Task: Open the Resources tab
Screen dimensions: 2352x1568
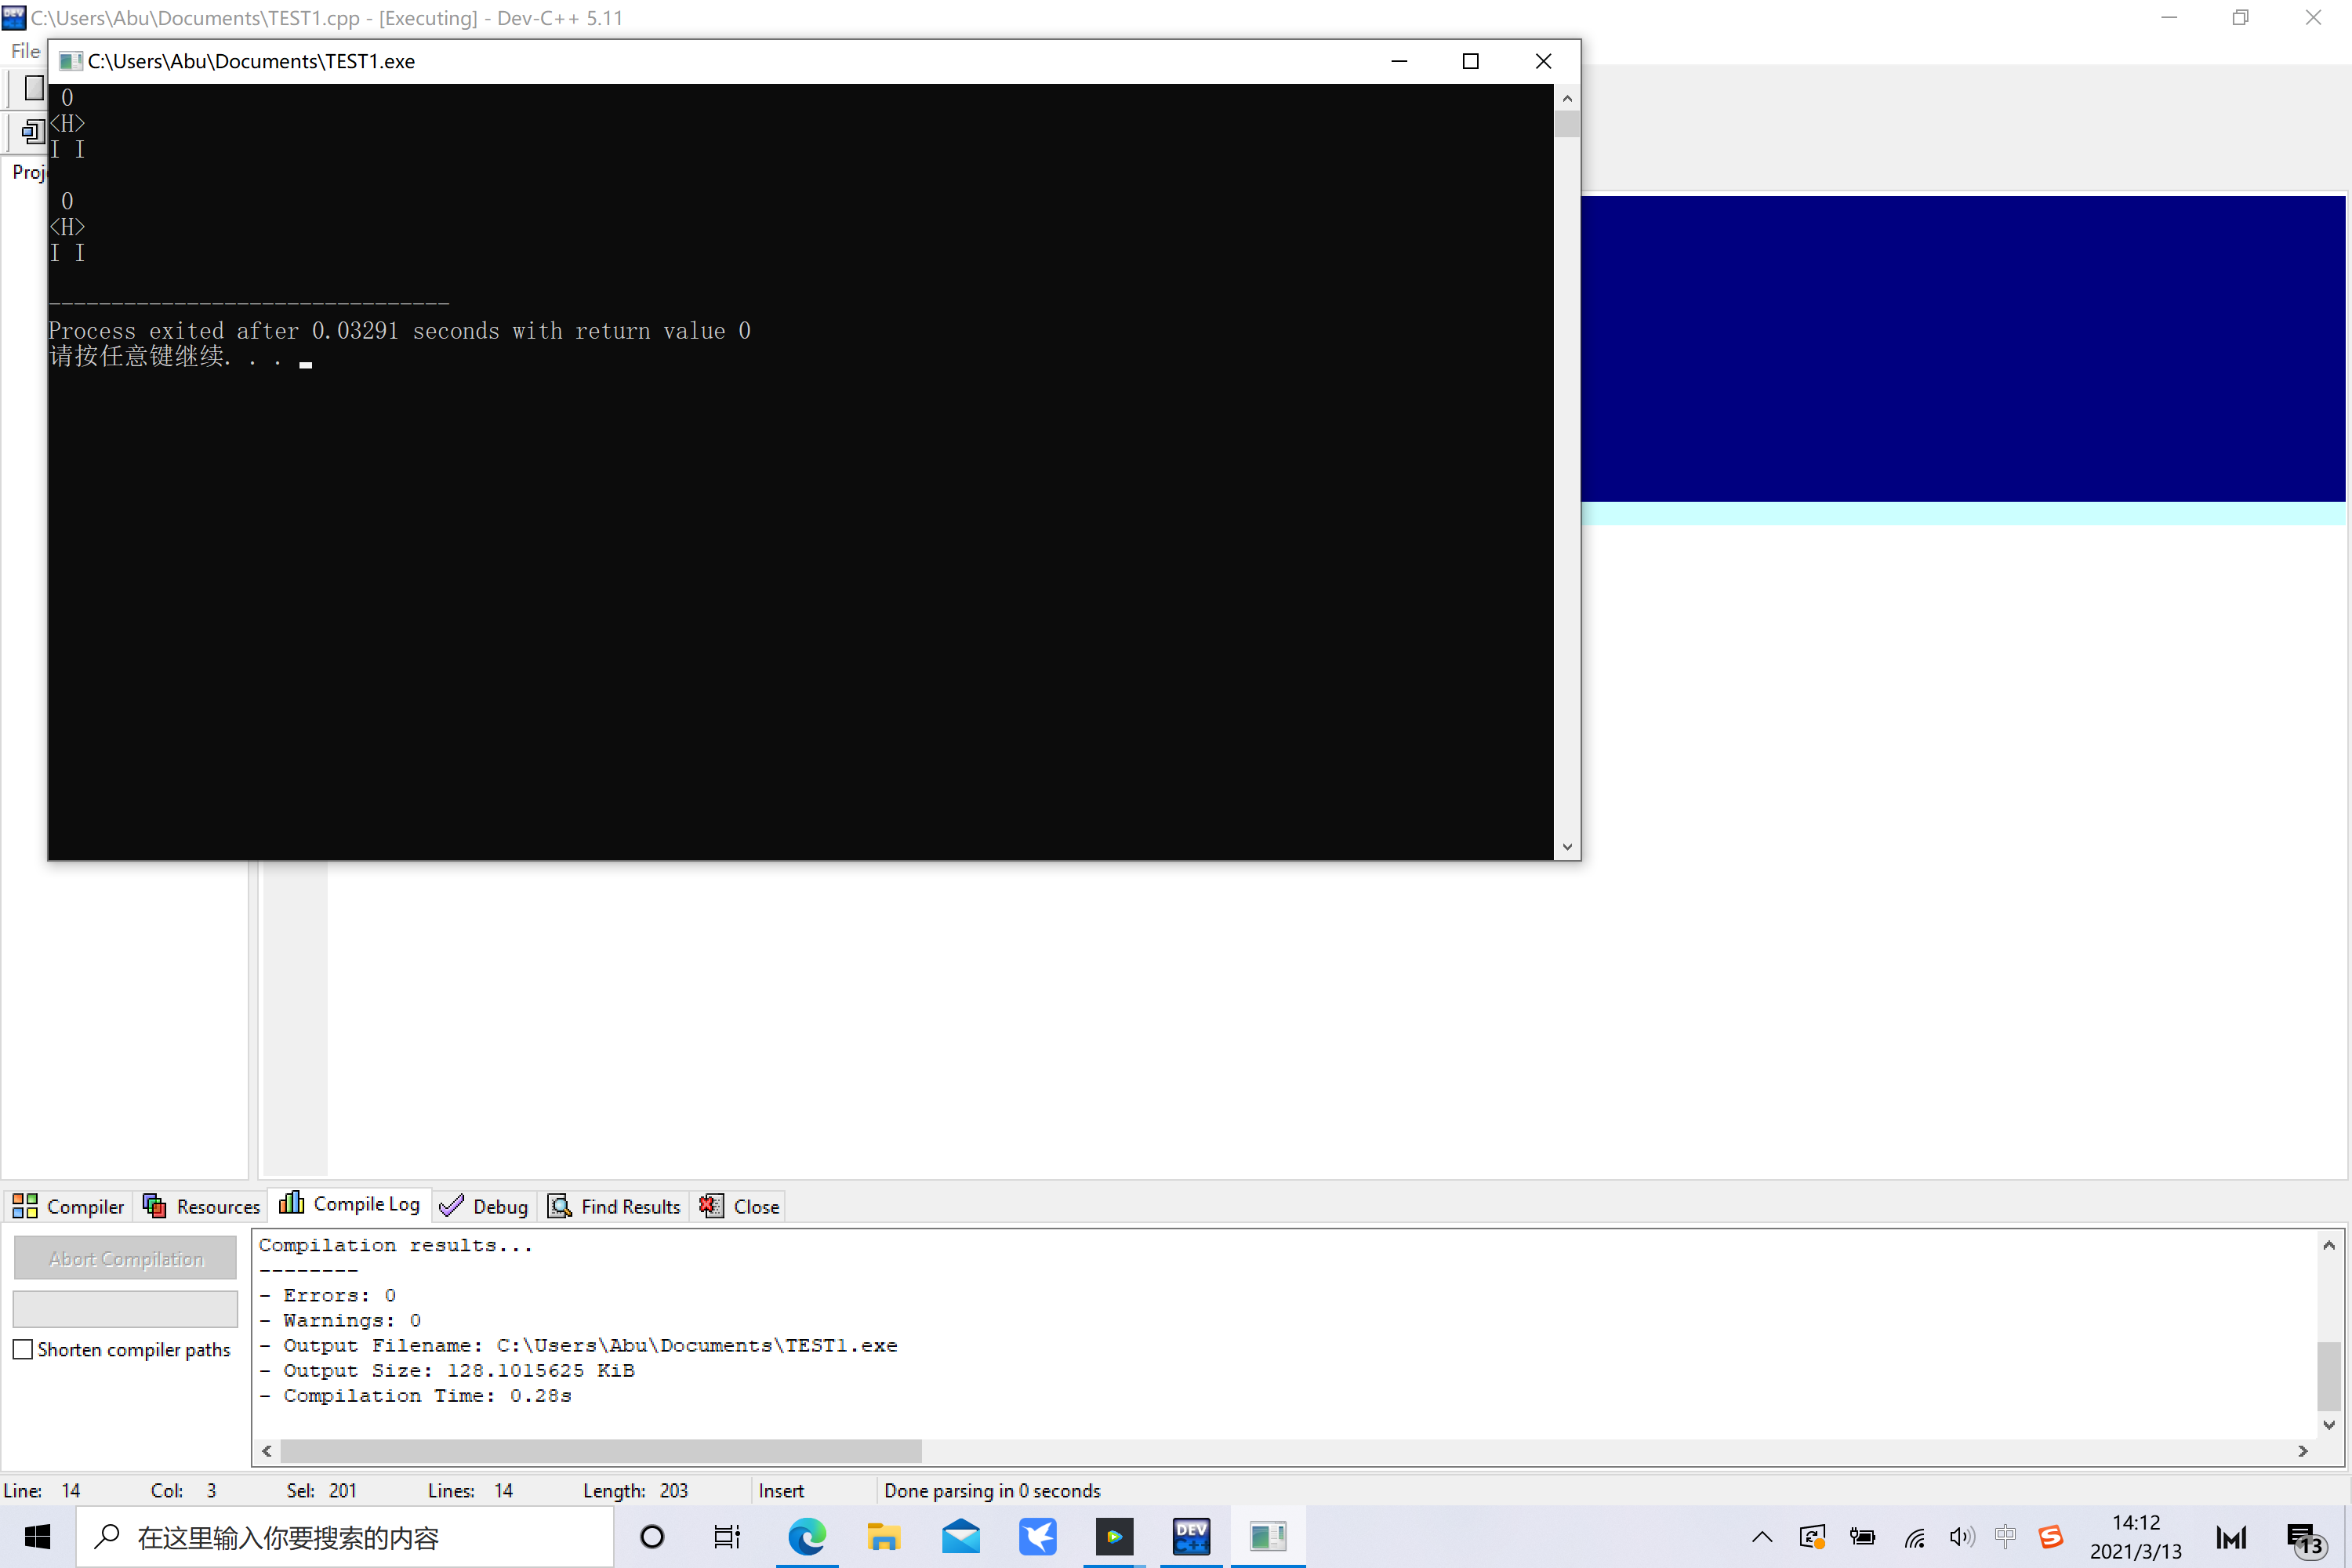Action: (x=202, y=1206)
